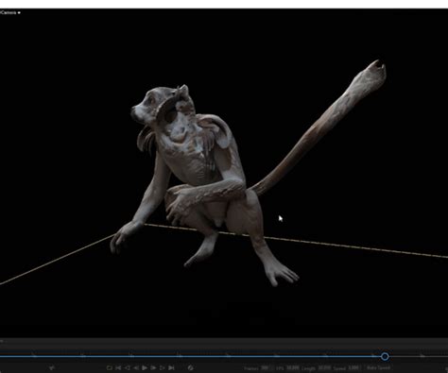Viewport: 448px width, 373px height.
Task: Jump to the first frame
Action: (118, 367)
